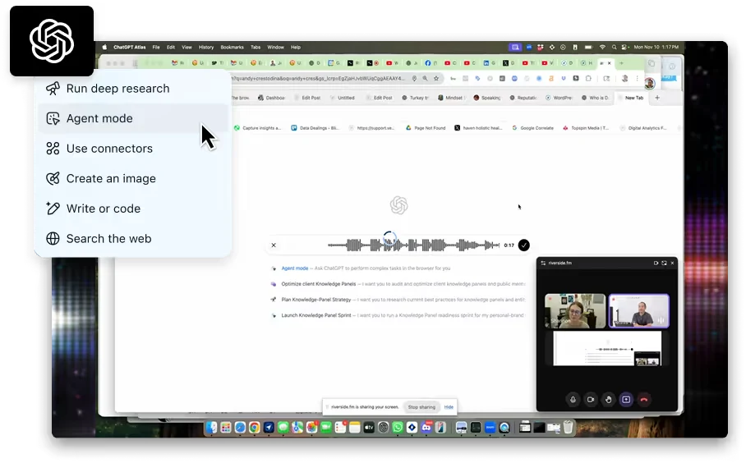746x463 pixels.
Task: Click the Wi-Fi icon in menu bar
Action: coord(602,47)
